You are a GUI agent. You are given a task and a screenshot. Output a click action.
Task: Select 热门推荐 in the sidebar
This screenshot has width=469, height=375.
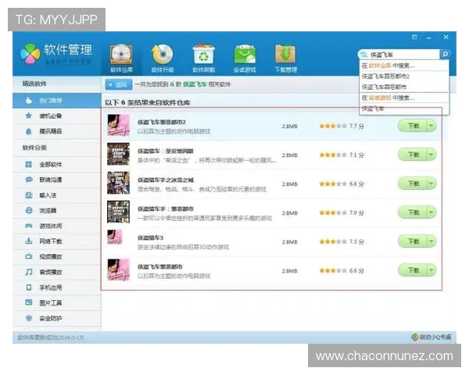(x=57, y=101)
